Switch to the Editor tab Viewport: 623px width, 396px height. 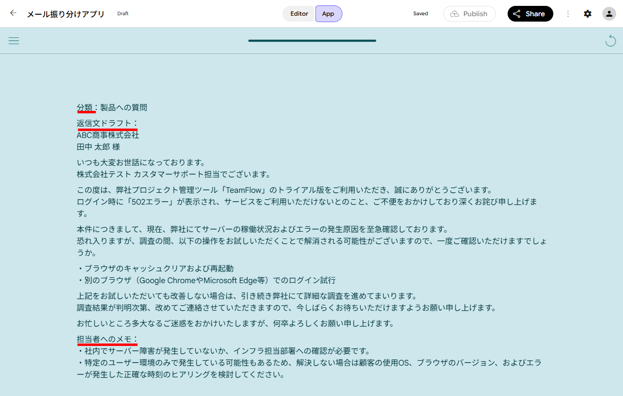[x=299, y=14]
